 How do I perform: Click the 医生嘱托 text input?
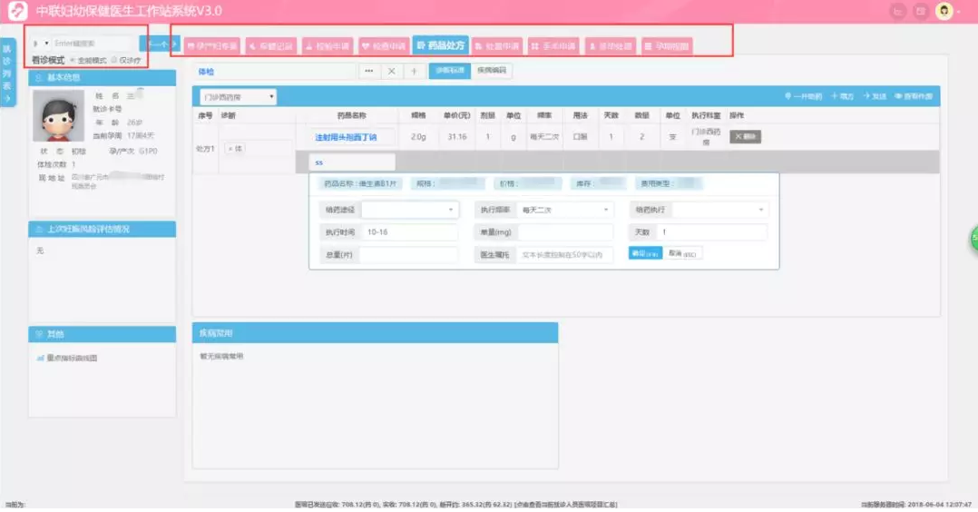pos(565,255)
